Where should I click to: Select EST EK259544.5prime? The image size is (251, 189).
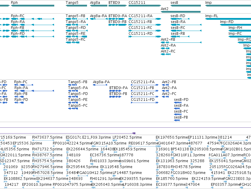click(68, 170)
